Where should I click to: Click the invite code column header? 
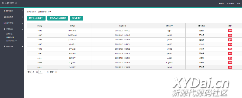pyautogui.click(x=72, y=26)
